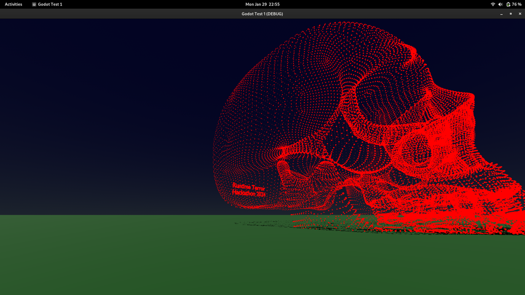525x295 pixels.
Task: Click the volume speaker icon
Action: coord(501,4)
